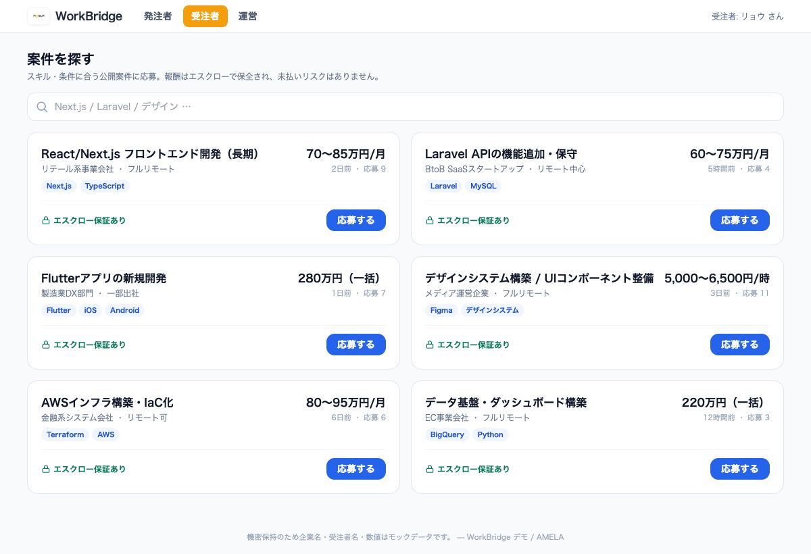Click the footer WorkBridge デモ / AMELA text
Image resolution: width=811 pixels, height=554 pixels.
pyautogui.click(x=515, y=537)
